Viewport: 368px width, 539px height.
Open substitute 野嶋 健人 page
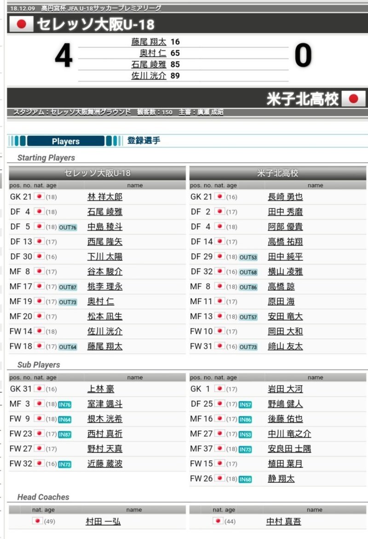click(285, 404)
